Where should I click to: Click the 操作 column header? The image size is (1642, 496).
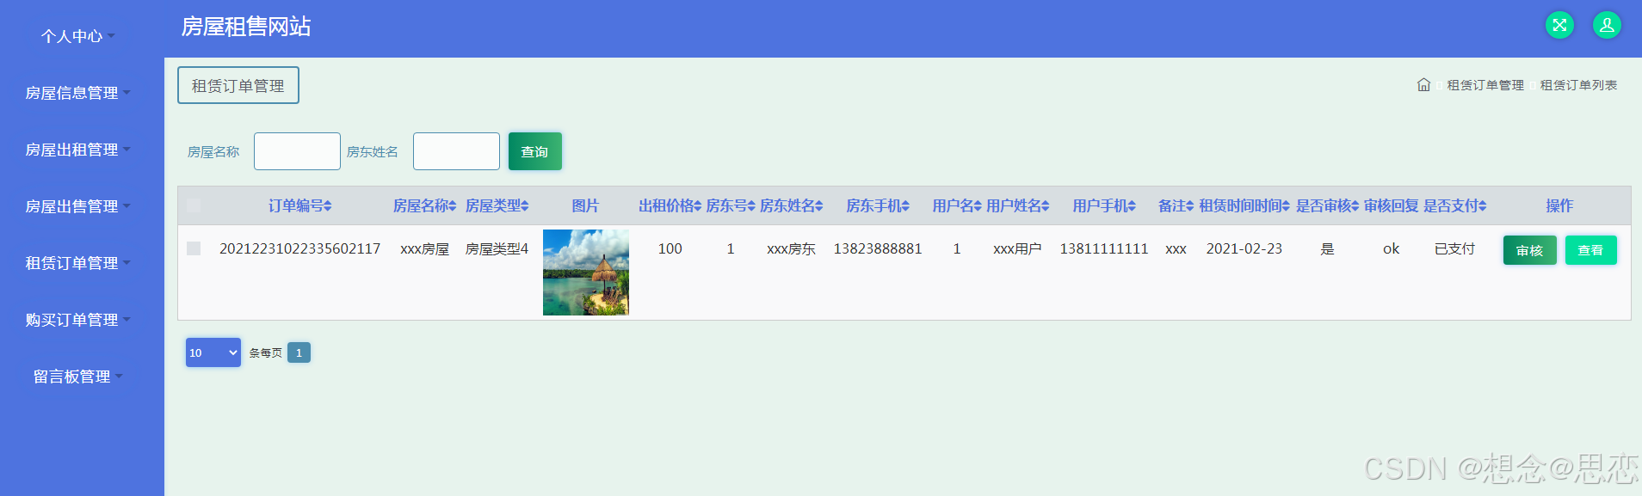click(1559, 205)
